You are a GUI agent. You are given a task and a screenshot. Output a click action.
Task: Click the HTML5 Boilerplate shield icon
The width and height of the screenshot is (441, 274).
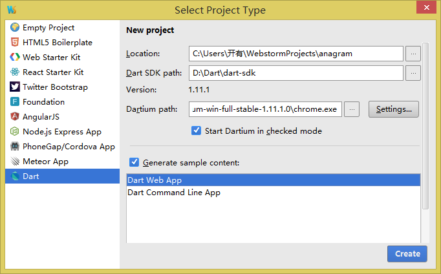coord(15,43)
